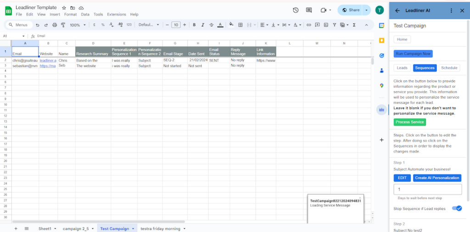Star the Leadliner Template document

64,8
